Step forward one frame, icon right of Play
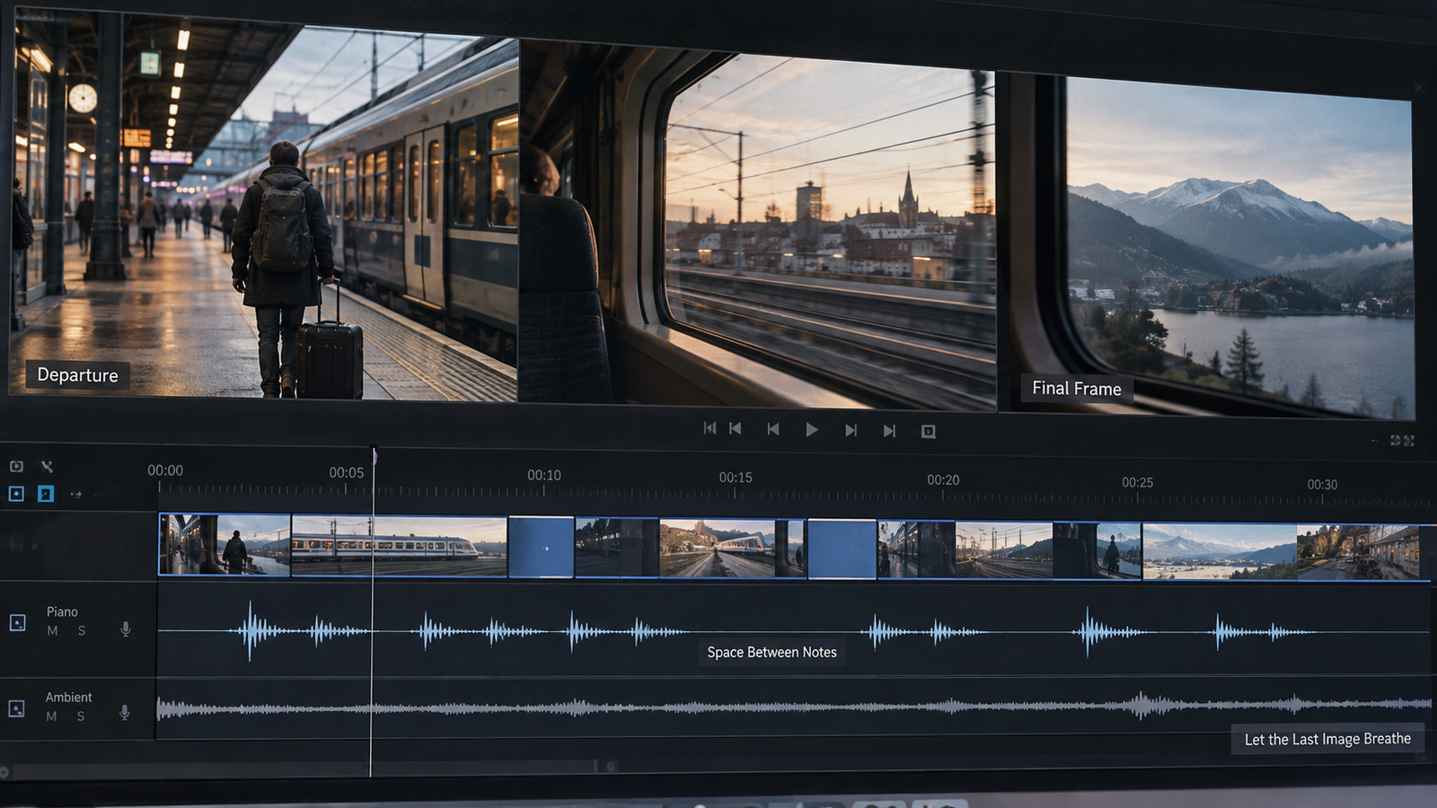1437x808 pixels. click(851, 430)
